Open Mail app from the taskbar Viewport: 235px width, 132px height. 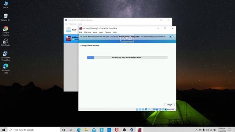[x=94, y=130]
